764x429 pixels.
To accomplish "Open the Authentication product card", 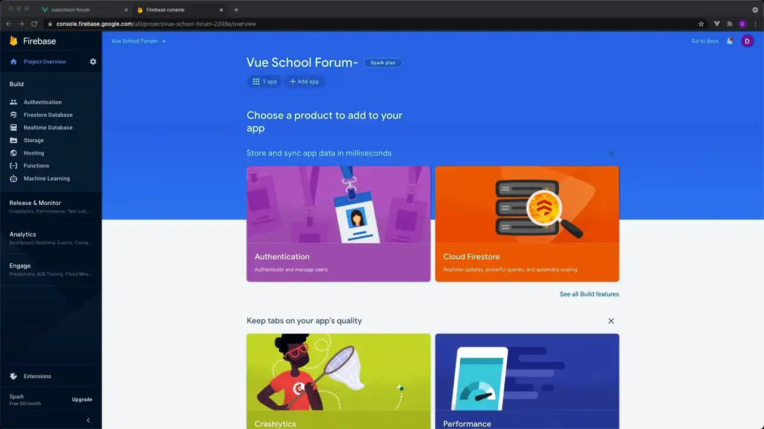I will point(338,223).
